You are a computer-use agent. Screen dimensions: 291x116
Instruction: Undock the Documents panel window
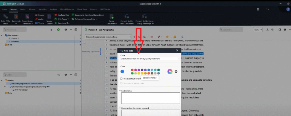pyautogui.click(x=76, y=30)
